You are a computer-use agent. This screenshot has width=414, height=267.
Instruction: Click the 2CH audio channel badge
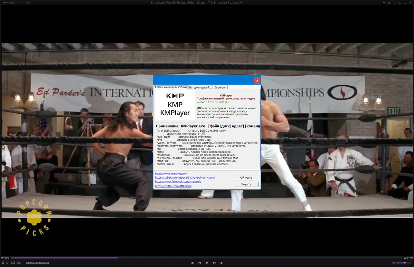(47, 263)
